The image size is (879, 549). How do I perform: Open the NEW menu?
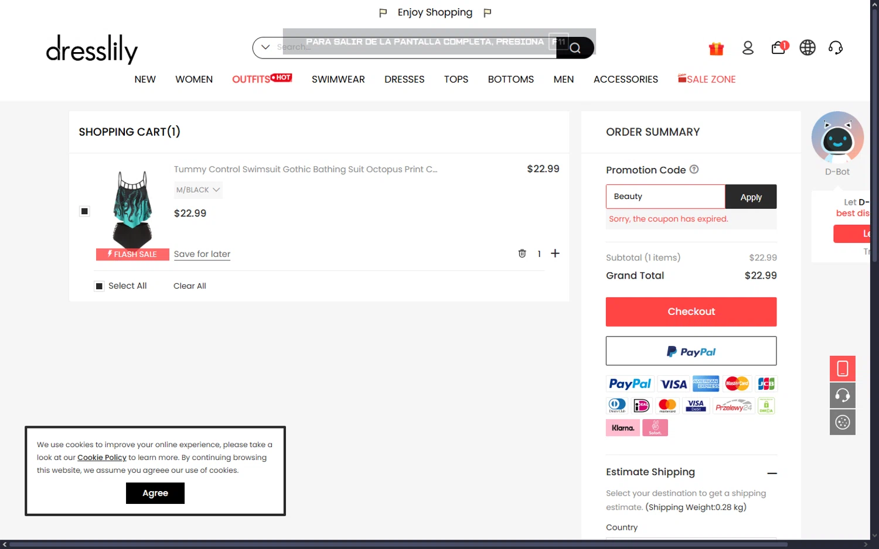[145, 79]
